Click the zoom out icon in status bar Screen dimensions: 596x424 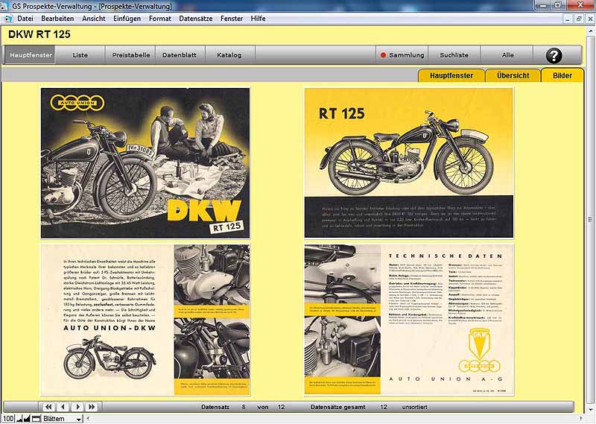tap(19, 419)
